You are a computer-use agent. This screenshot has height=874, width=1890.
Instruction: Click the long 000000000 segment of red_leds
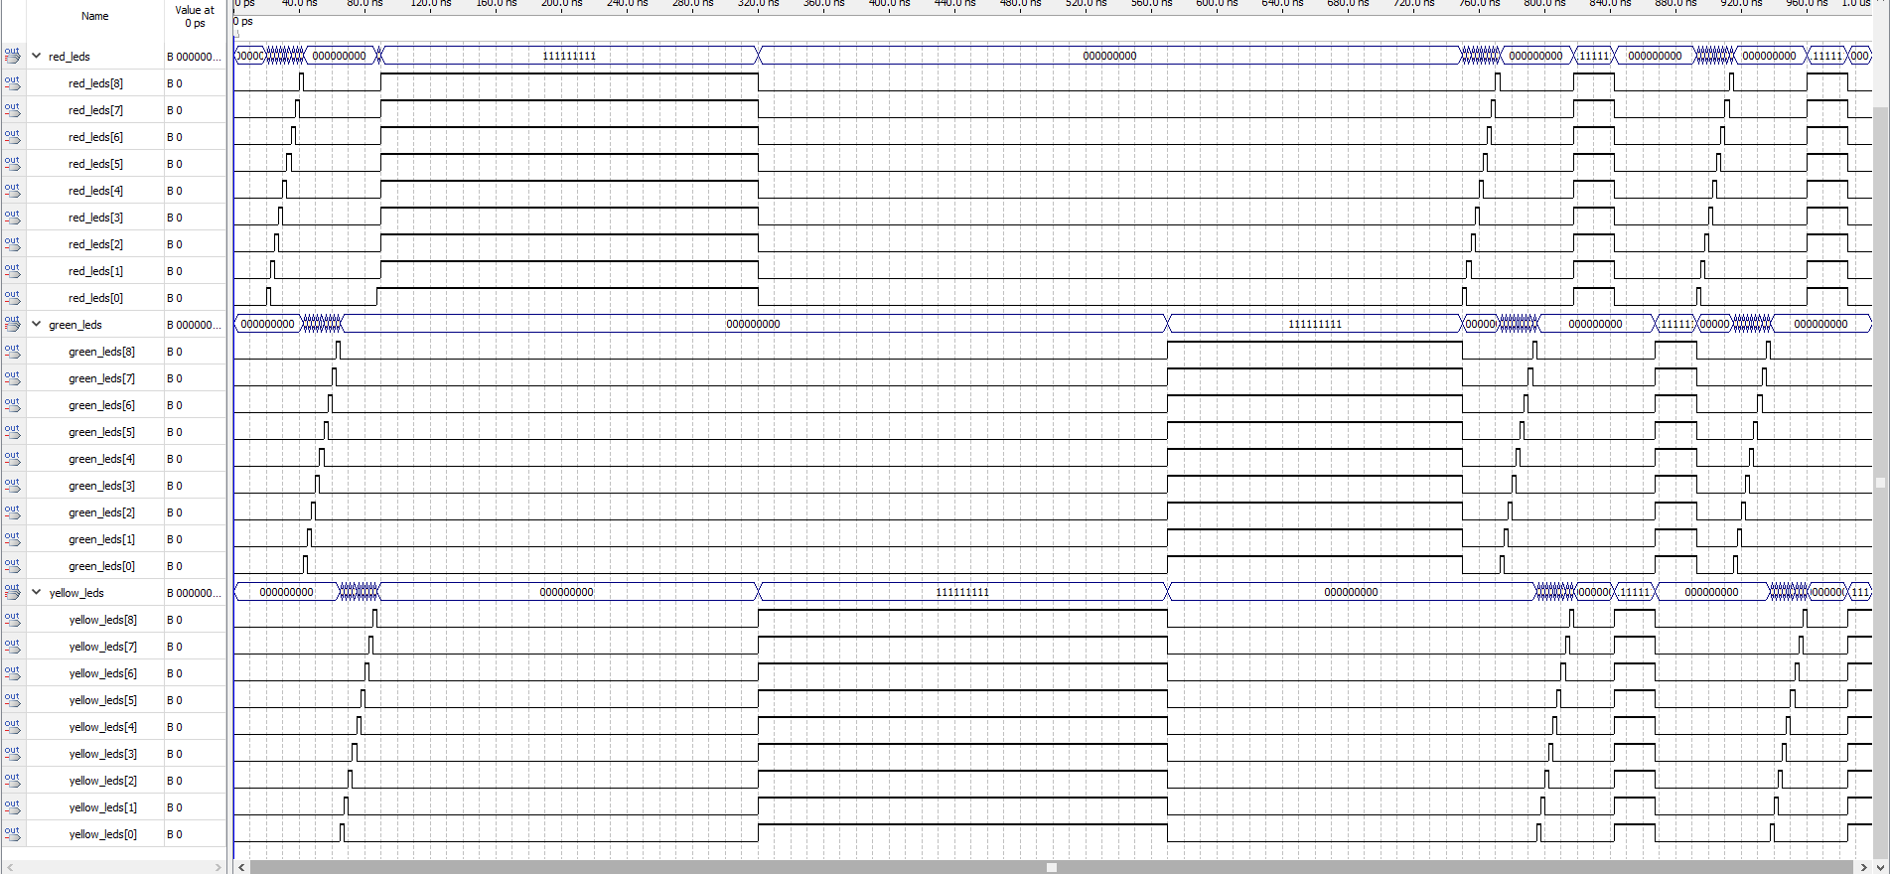1109,56
